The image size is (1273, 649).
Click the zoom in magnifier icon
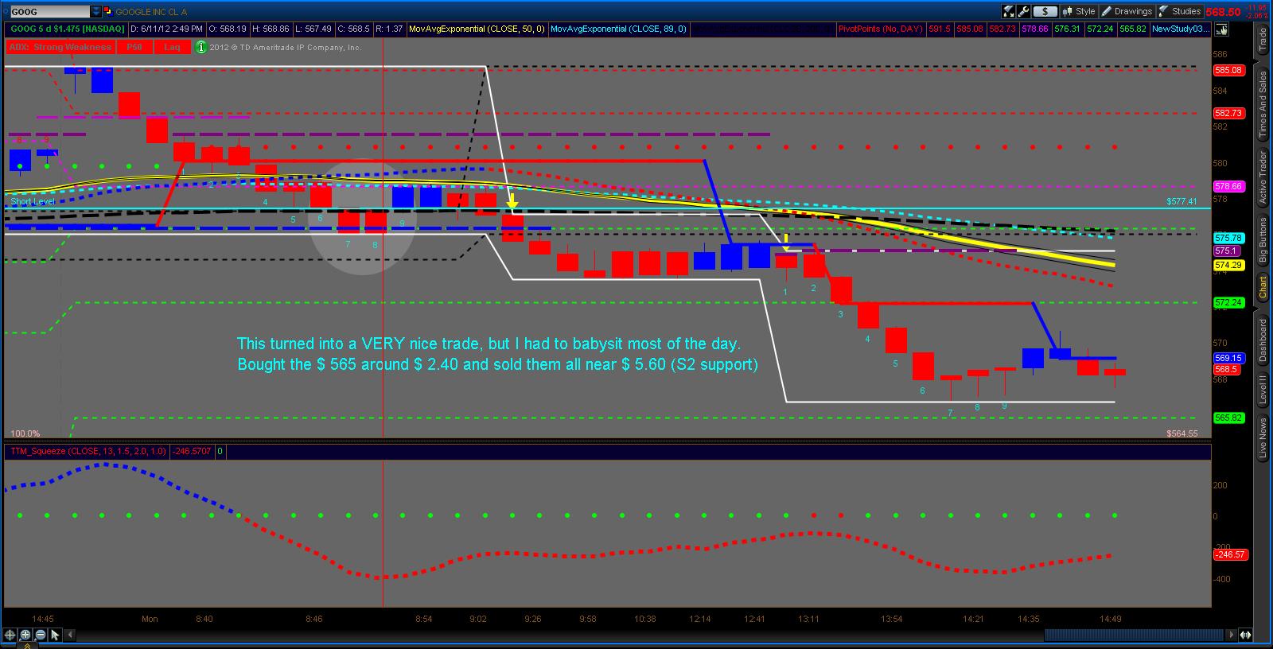(25, 635)
